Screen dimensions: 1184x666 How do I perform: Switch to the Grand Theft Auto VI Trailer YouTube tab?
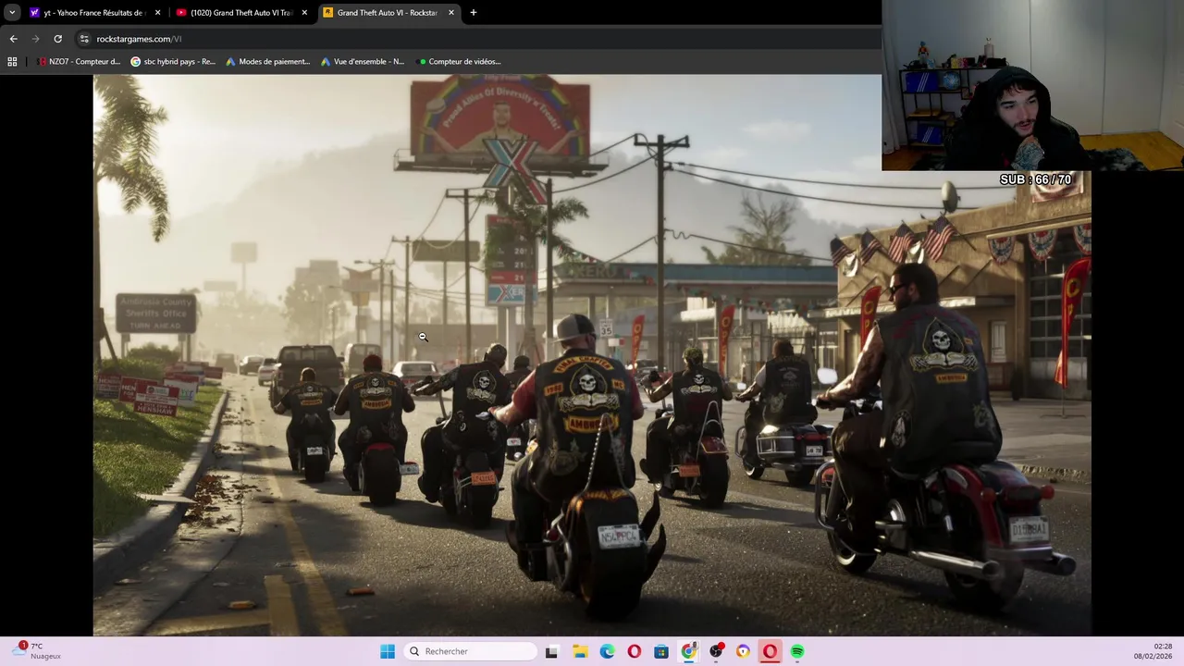[240, 13]
